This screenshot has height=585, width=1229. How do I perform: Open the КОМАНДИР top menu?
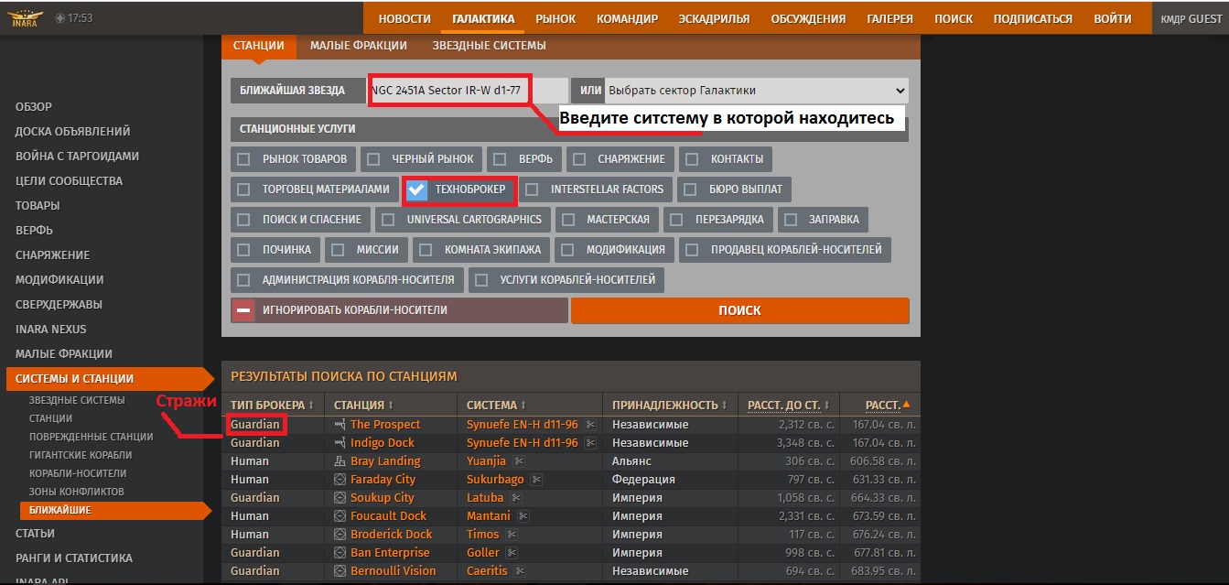[x=627, y=18]
